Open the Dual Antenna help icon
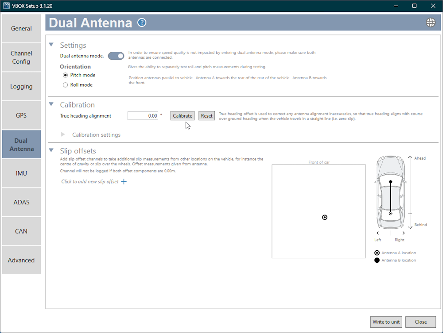This screenshot has height=333, width=443. click(141, 22)
